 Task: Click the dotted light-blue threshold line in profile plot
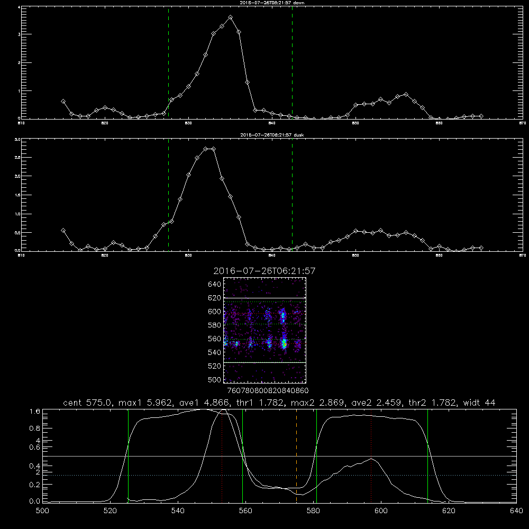coord(279,476)
